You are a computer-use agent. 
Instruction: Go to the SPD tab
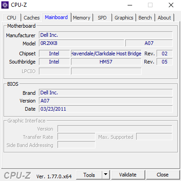[x=102, y=18]
